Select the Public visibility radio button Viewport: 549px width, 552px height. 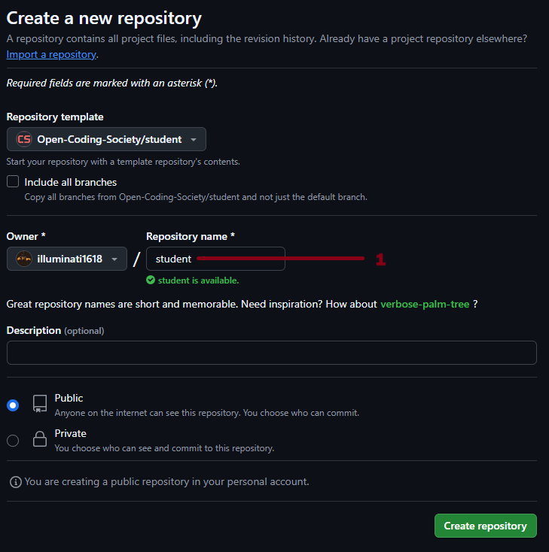point(13,405)
